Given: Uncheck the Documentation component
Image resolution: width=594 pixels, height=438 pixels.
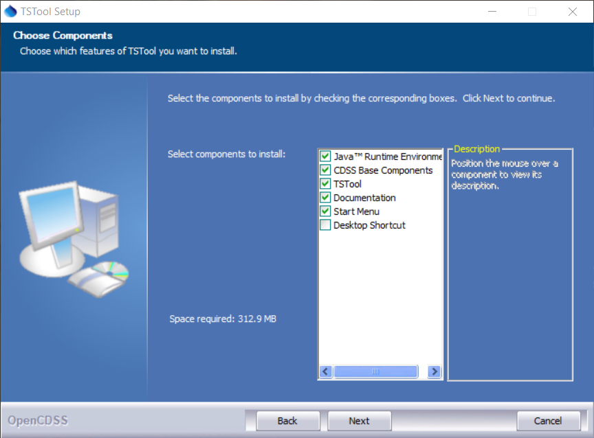Looking at the screenshot, I should click(x=324, y=198).
